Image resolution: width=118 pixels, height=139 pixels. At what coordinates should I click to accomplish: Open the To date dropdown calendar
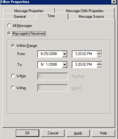[65, 64]
